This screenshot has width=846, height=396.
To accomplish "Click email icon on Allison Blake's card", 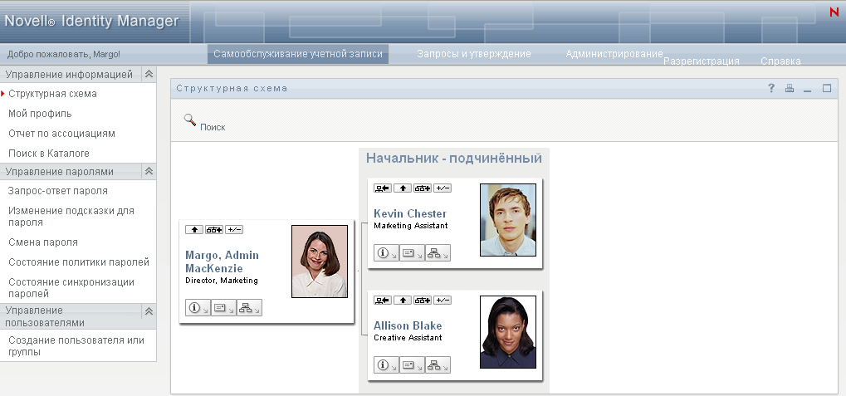I will coord(413,365).
